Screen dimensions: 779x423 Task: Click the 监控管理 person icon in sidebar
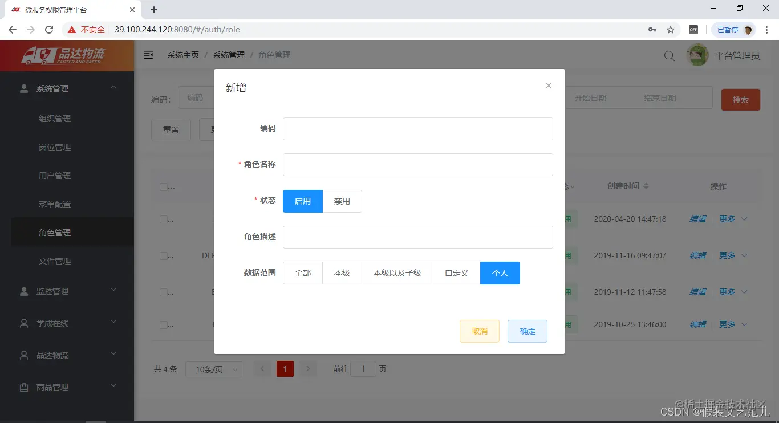[x=23, y=291]
